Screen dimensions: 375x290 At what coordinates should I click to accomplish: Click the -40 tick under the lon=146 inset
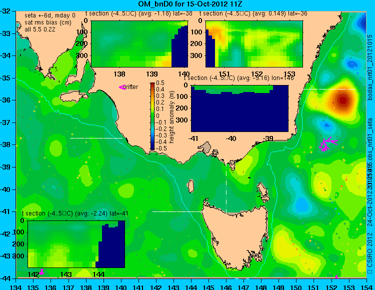(231, 138)
